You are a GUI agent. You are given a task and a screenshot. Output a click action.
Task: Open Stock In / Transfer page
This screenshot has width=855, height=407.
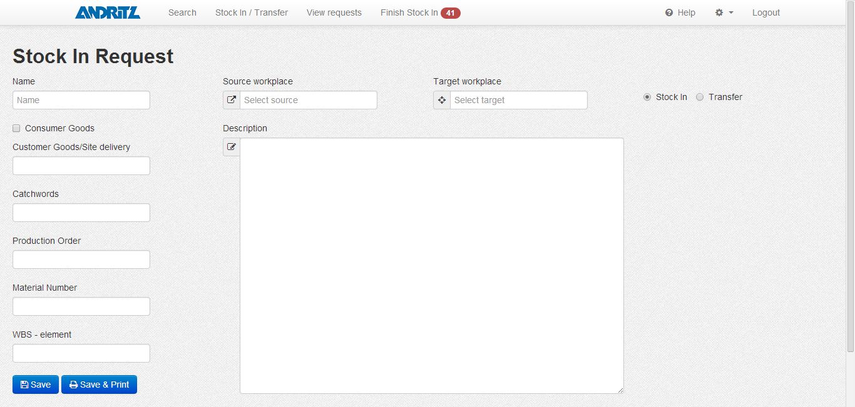(x=252, y=13)
